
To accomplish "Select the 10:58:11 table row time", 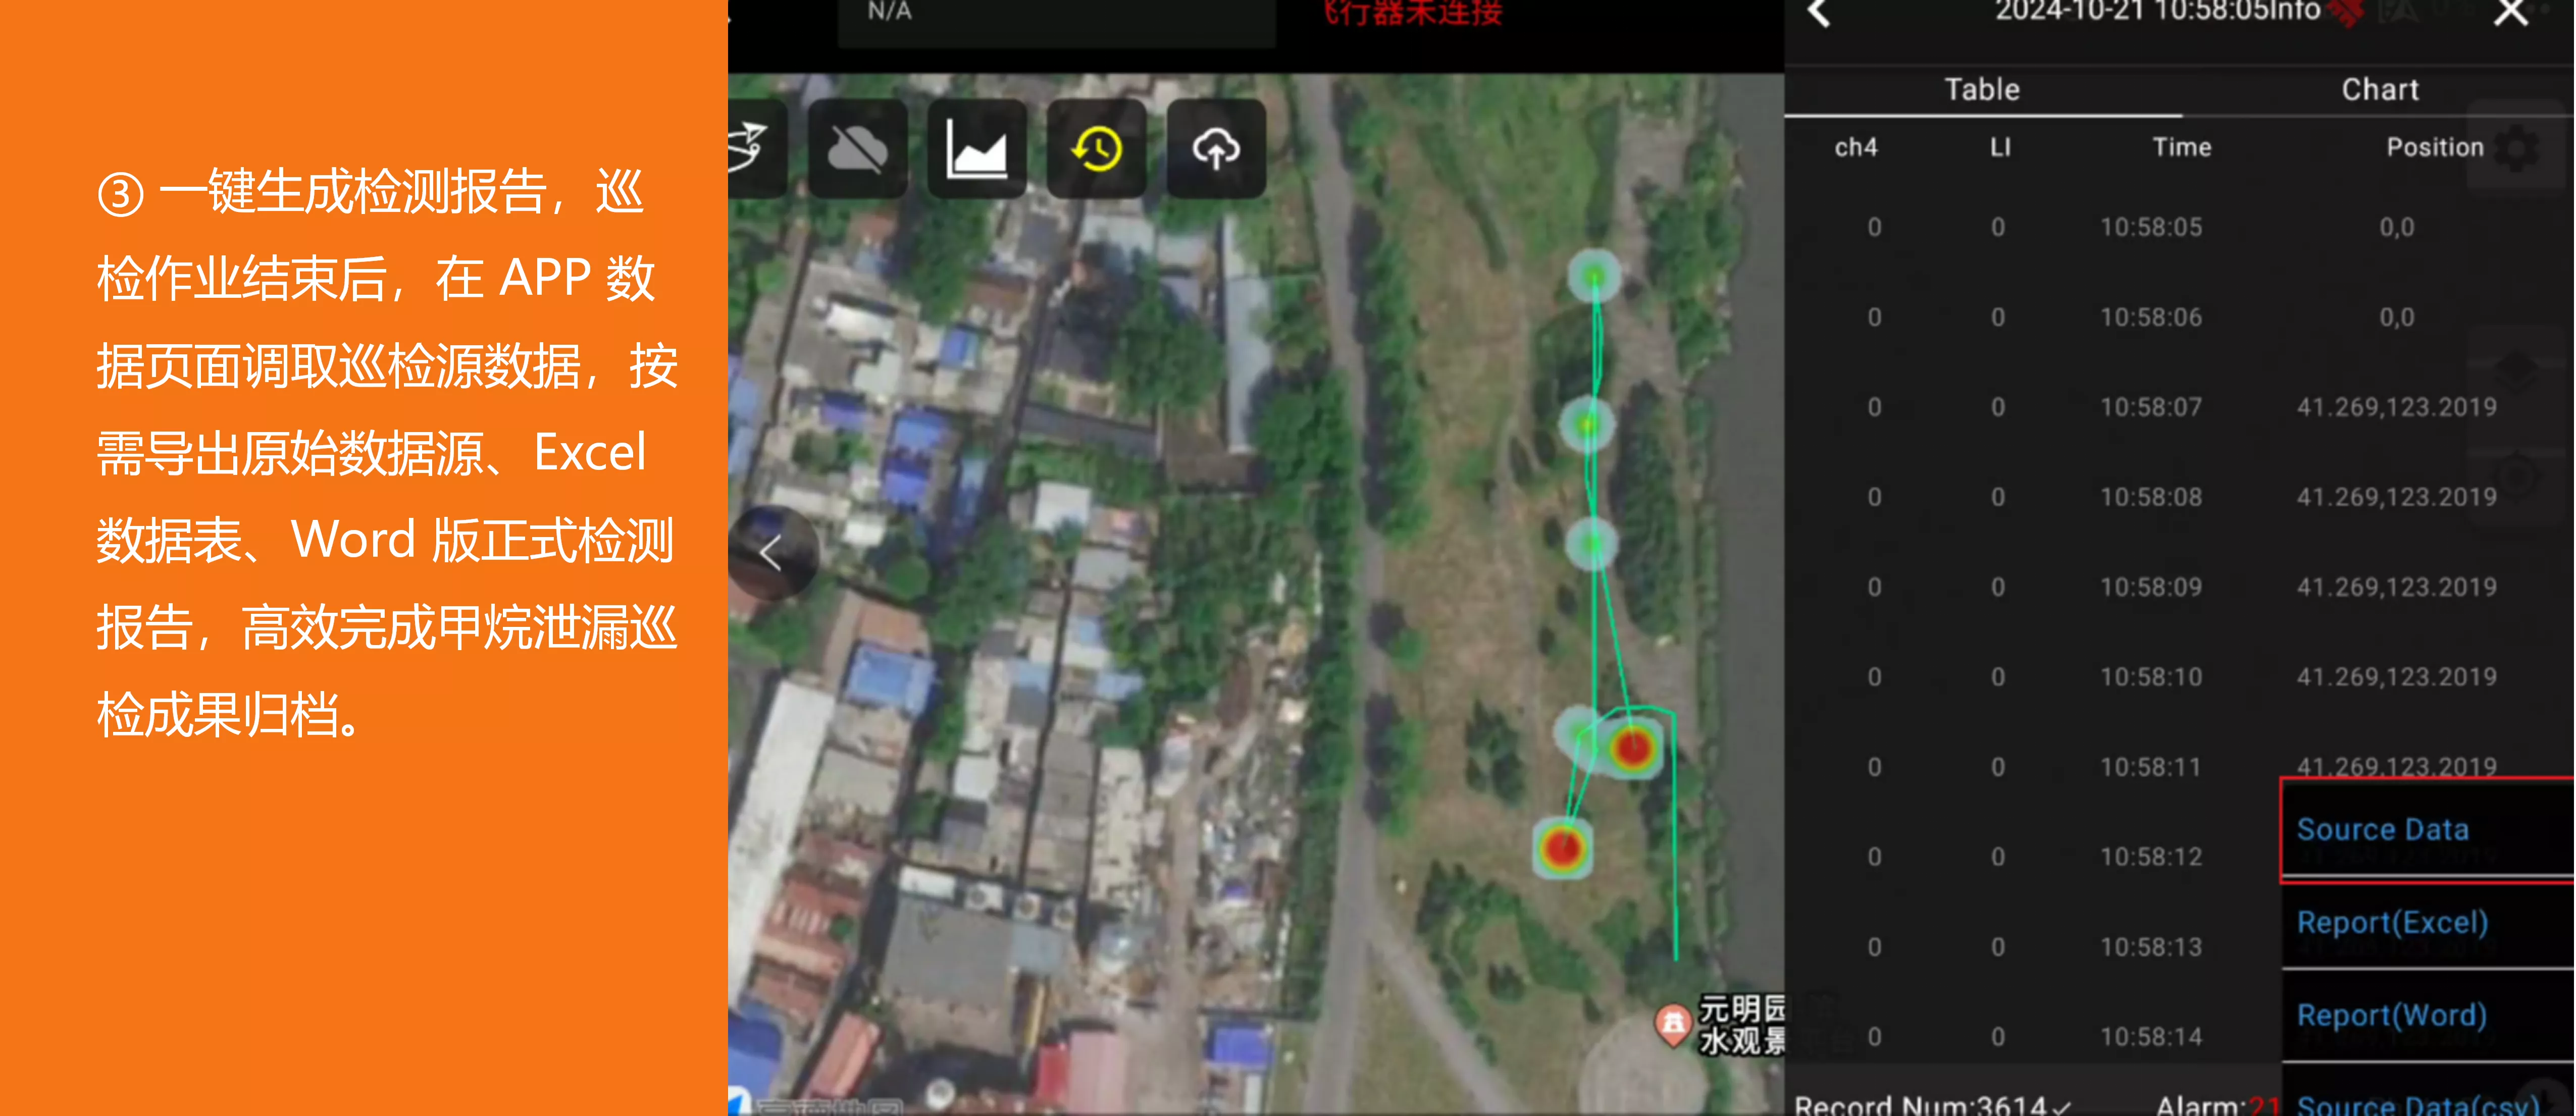I will (x=2151, y=768).
